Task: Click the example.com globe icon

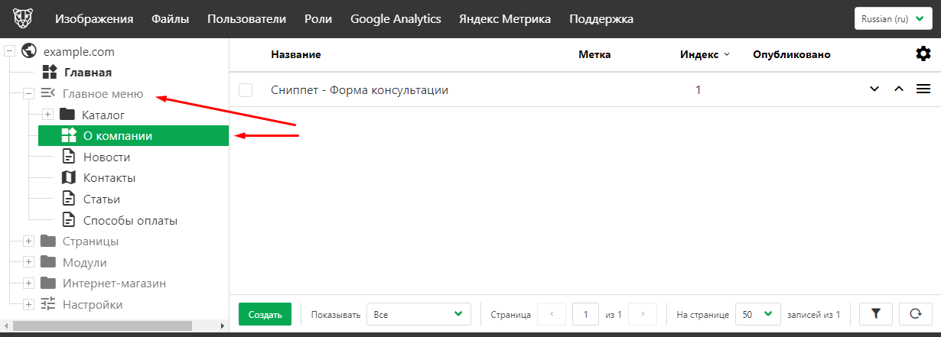Action: [x=30, y=51]
